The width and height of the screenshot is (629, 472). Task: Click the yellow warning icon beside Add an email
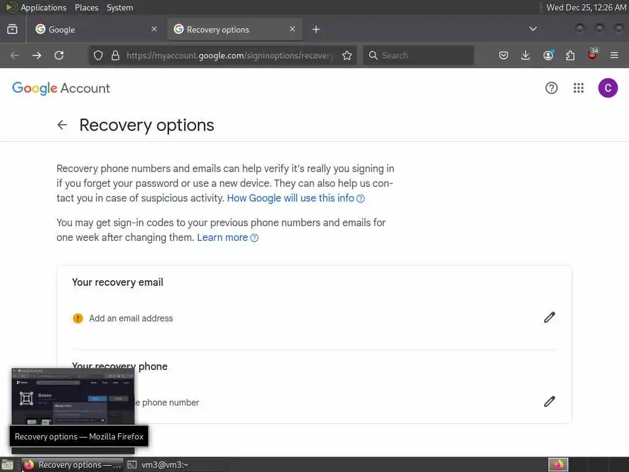[78, 318]
